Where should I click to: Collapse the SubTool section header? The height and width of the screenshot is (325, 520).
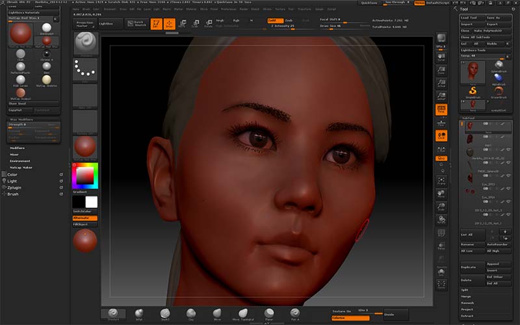pyautogui.click(x=468, y=118)
